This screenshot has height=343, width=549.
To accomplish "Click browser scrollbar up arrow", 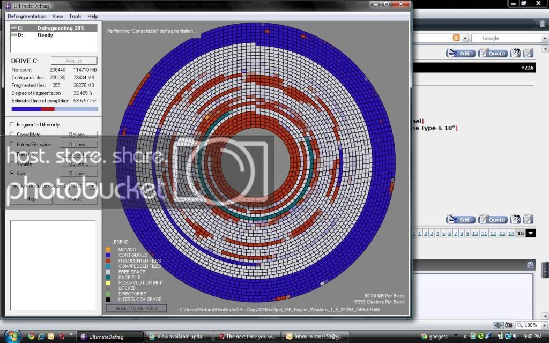I will tap(545, 49).
